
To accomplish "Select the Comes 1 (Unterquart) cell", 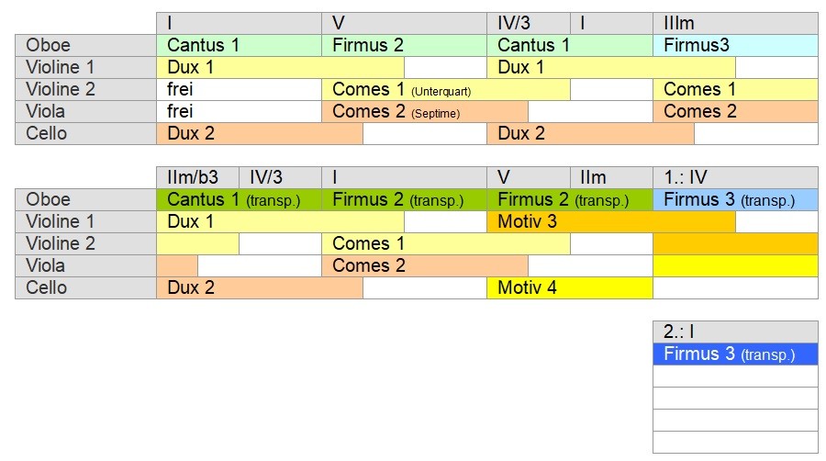I will 445,89.
